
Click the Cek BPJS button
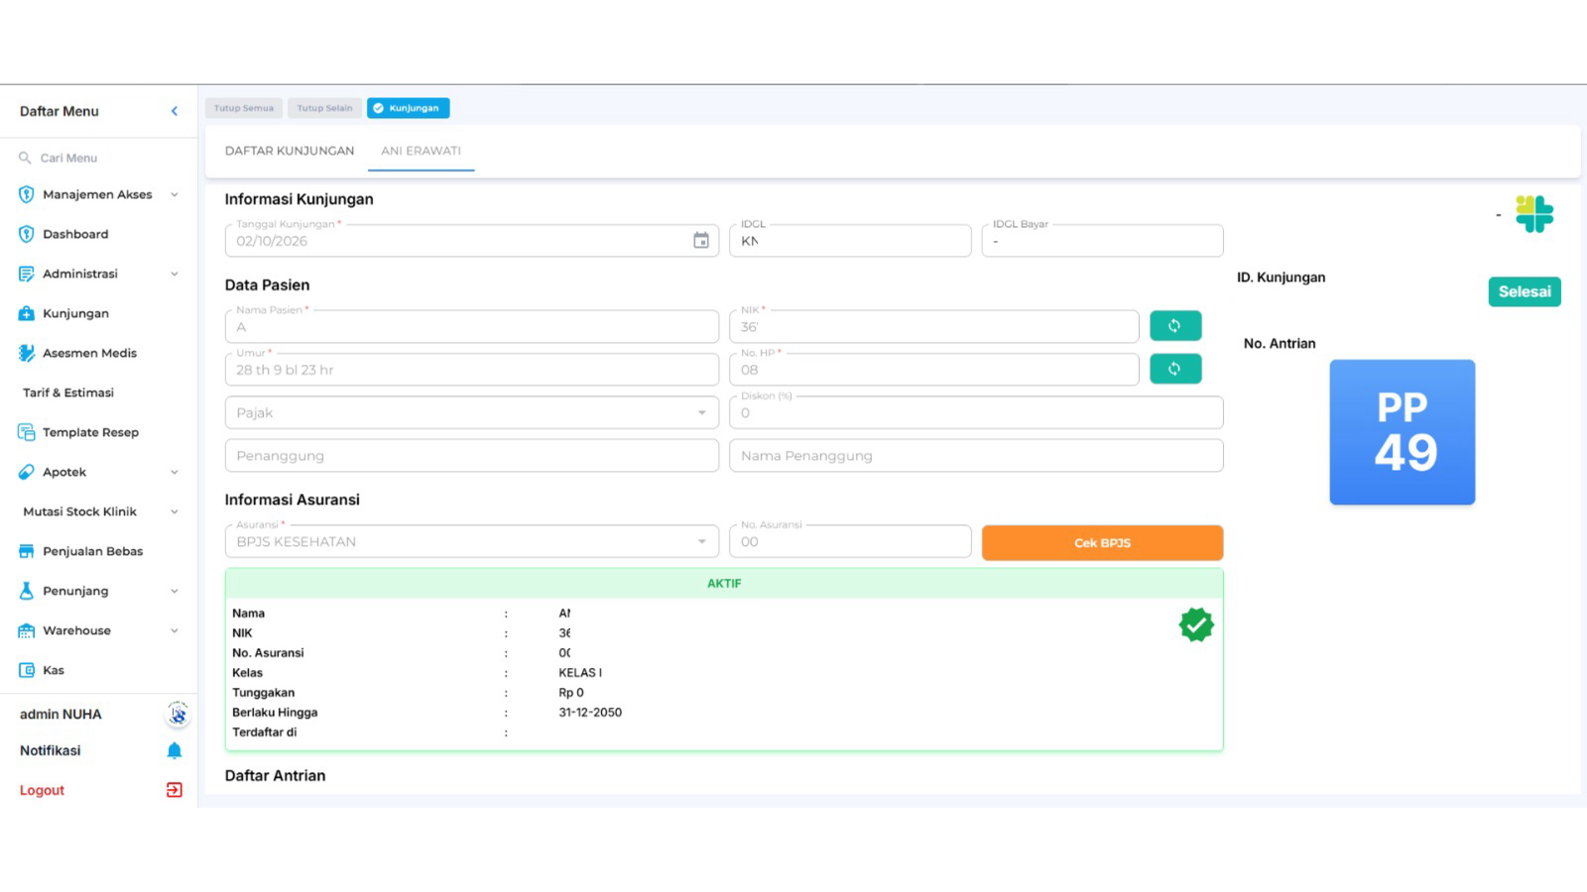tap(1102, 543)
